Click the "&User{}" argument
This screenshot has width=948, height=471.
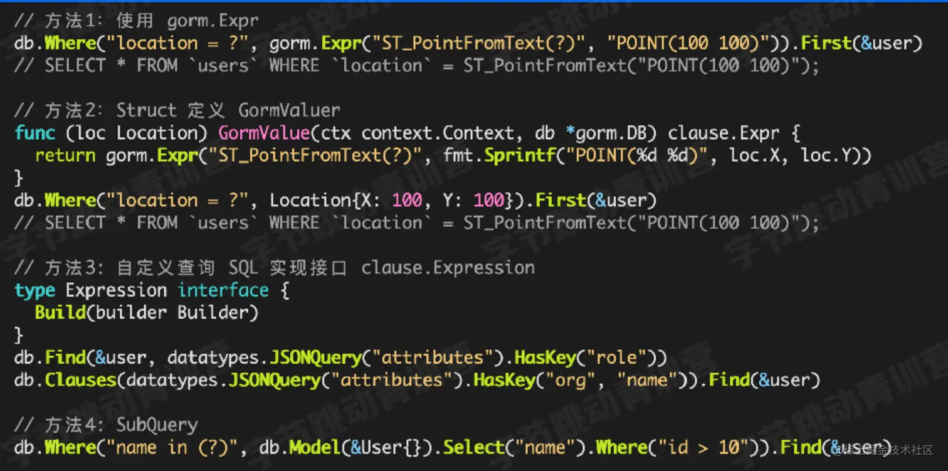tap(387, 448)
